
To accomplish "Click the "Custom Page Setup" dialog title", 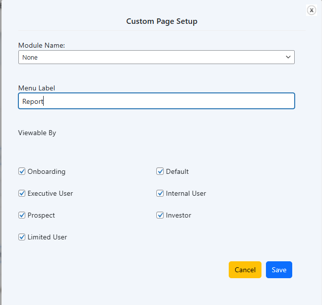I will (162, 21).
